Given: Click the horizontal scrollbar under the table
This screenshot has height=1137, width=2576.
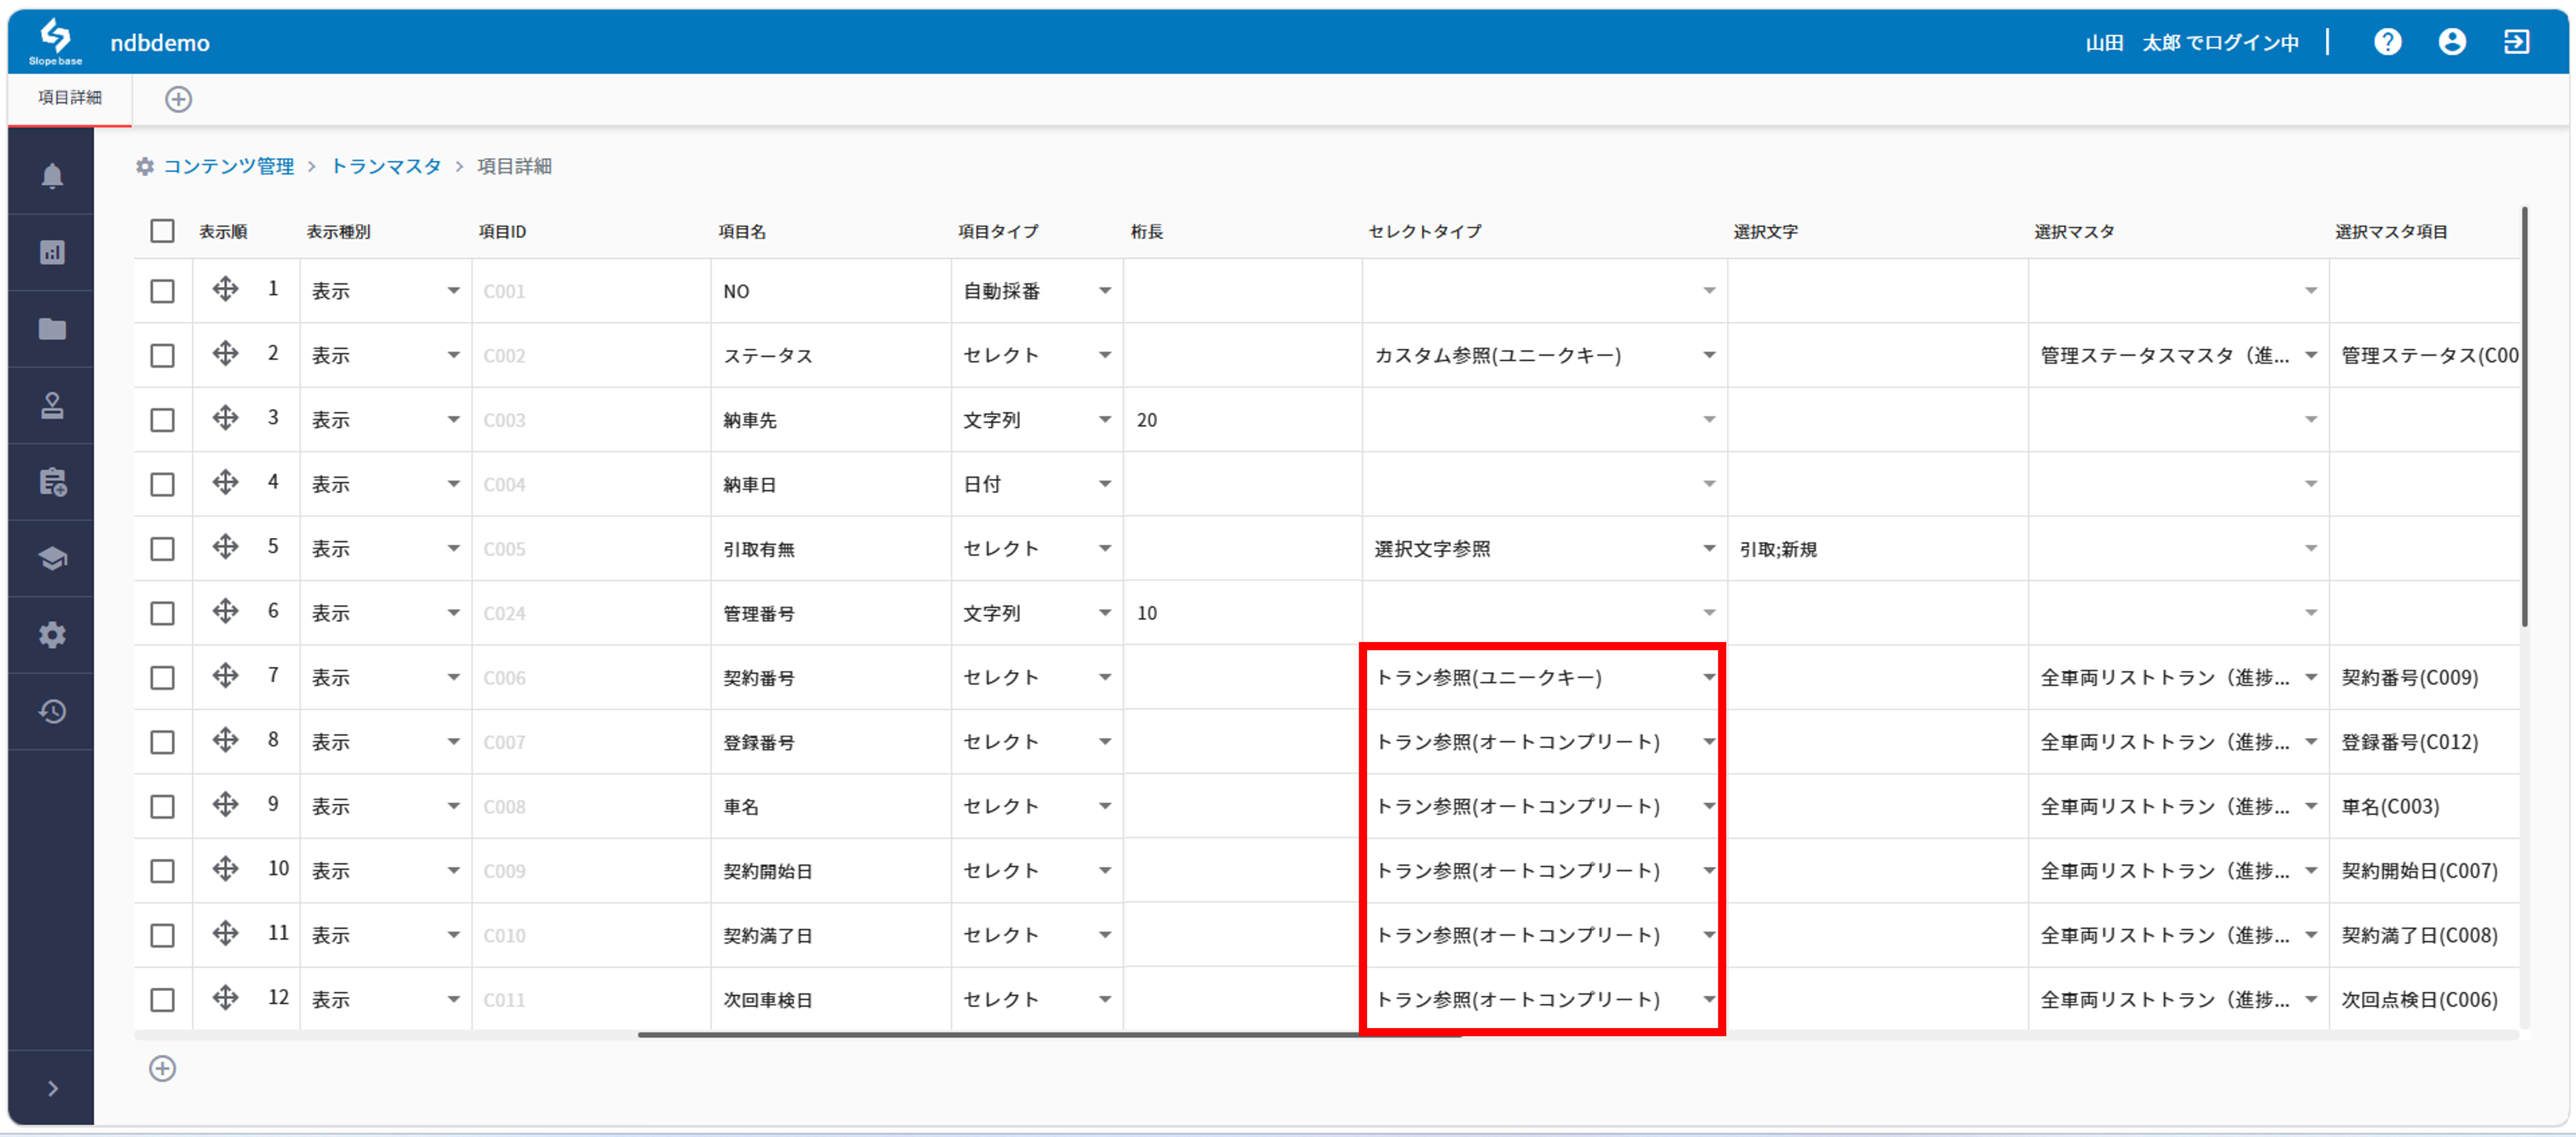Looking at the screenshot, I should [1050, 1035].
